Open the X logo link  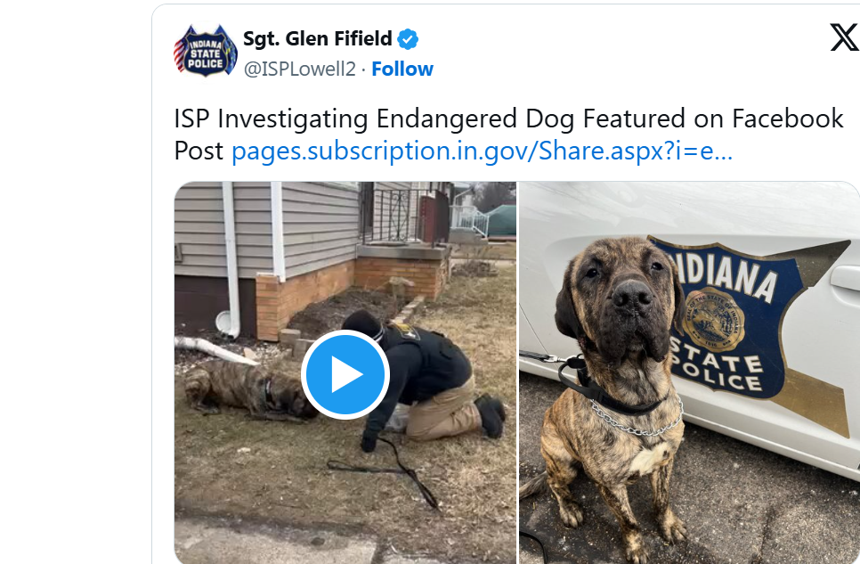pyautogui.click(x=844, y=37)
